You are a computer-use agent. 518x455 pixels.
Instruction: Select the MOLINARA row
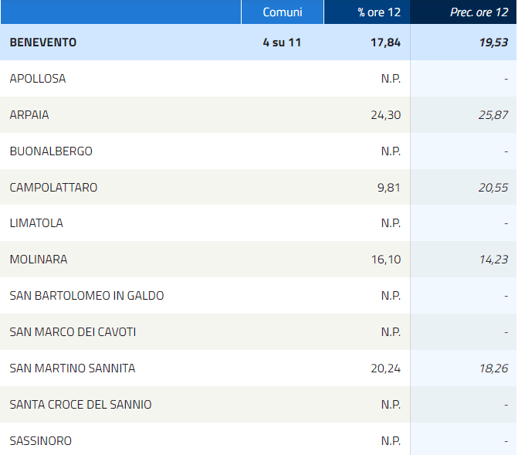(x=39, y=260)
